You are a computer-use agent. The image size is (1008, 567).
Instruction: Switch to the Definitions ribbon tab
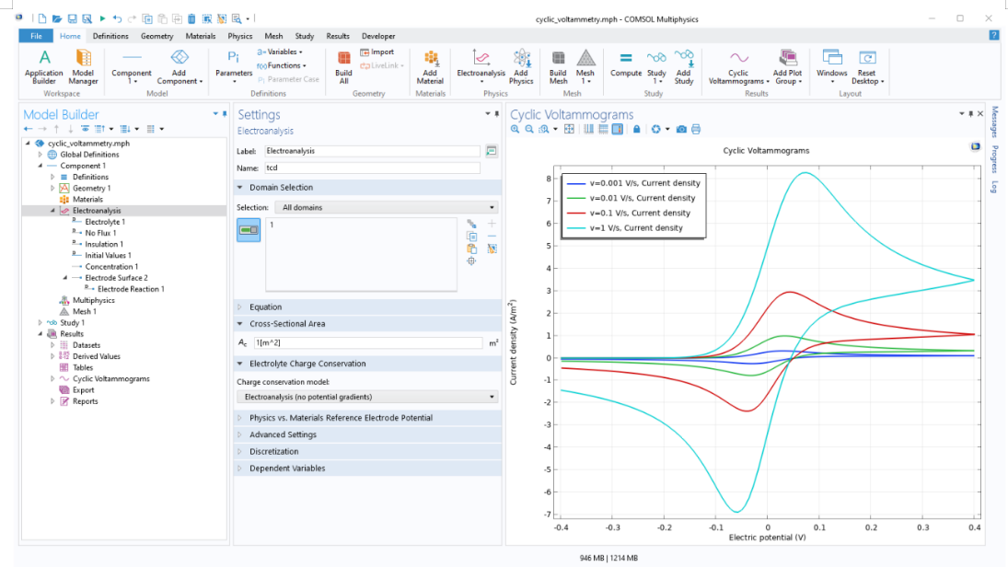pyautogui.click(x=110, y=36)
